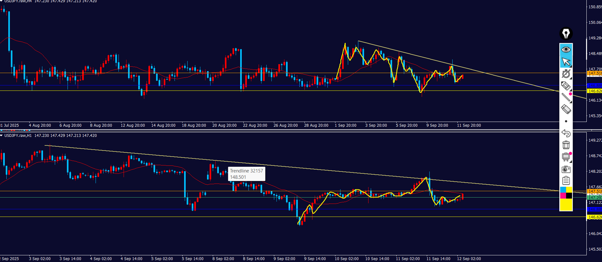
Task: Toggle the crossed-out stopwatch timer
Action: click(x=566, y=74)
